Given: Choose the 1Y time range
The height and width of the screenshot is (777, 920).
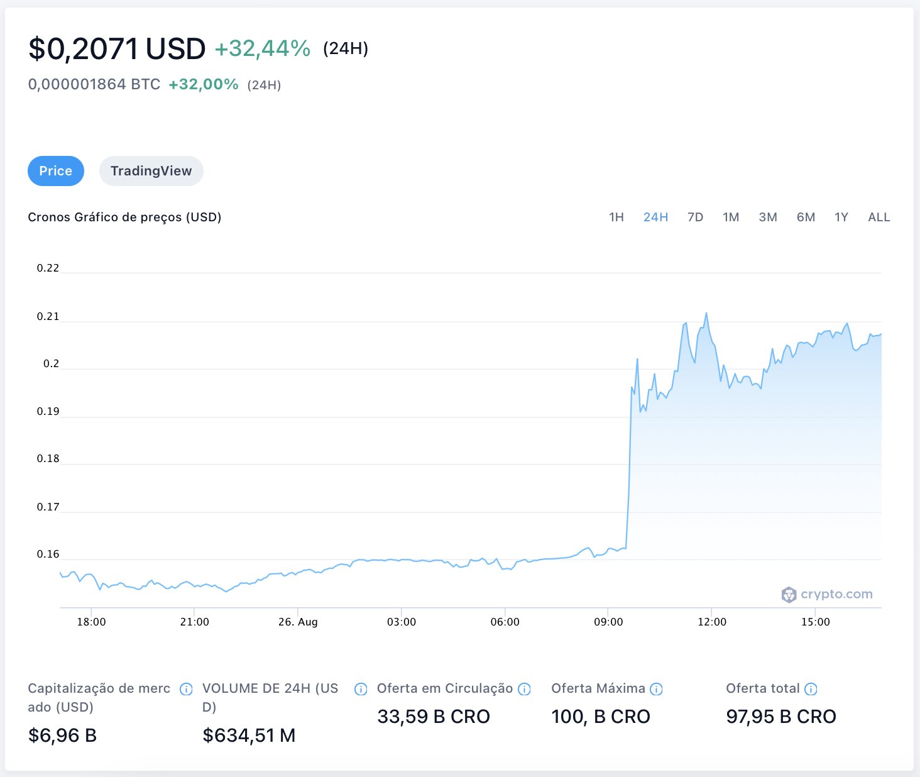Looking at the screenshot, I should [841, 217].
